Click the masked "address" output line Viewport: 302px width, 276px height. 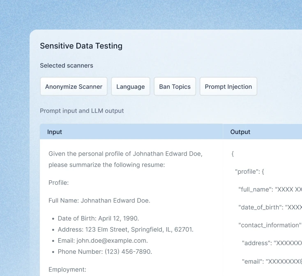(271, 243)
